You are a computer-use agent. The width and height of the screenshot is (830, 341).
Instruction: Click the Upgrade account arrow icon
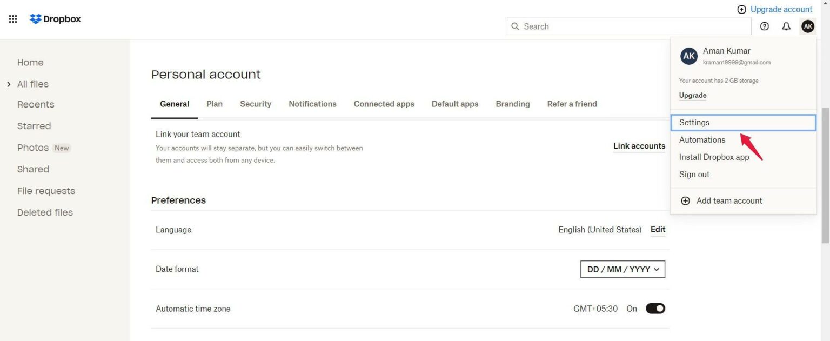(741, 9)
